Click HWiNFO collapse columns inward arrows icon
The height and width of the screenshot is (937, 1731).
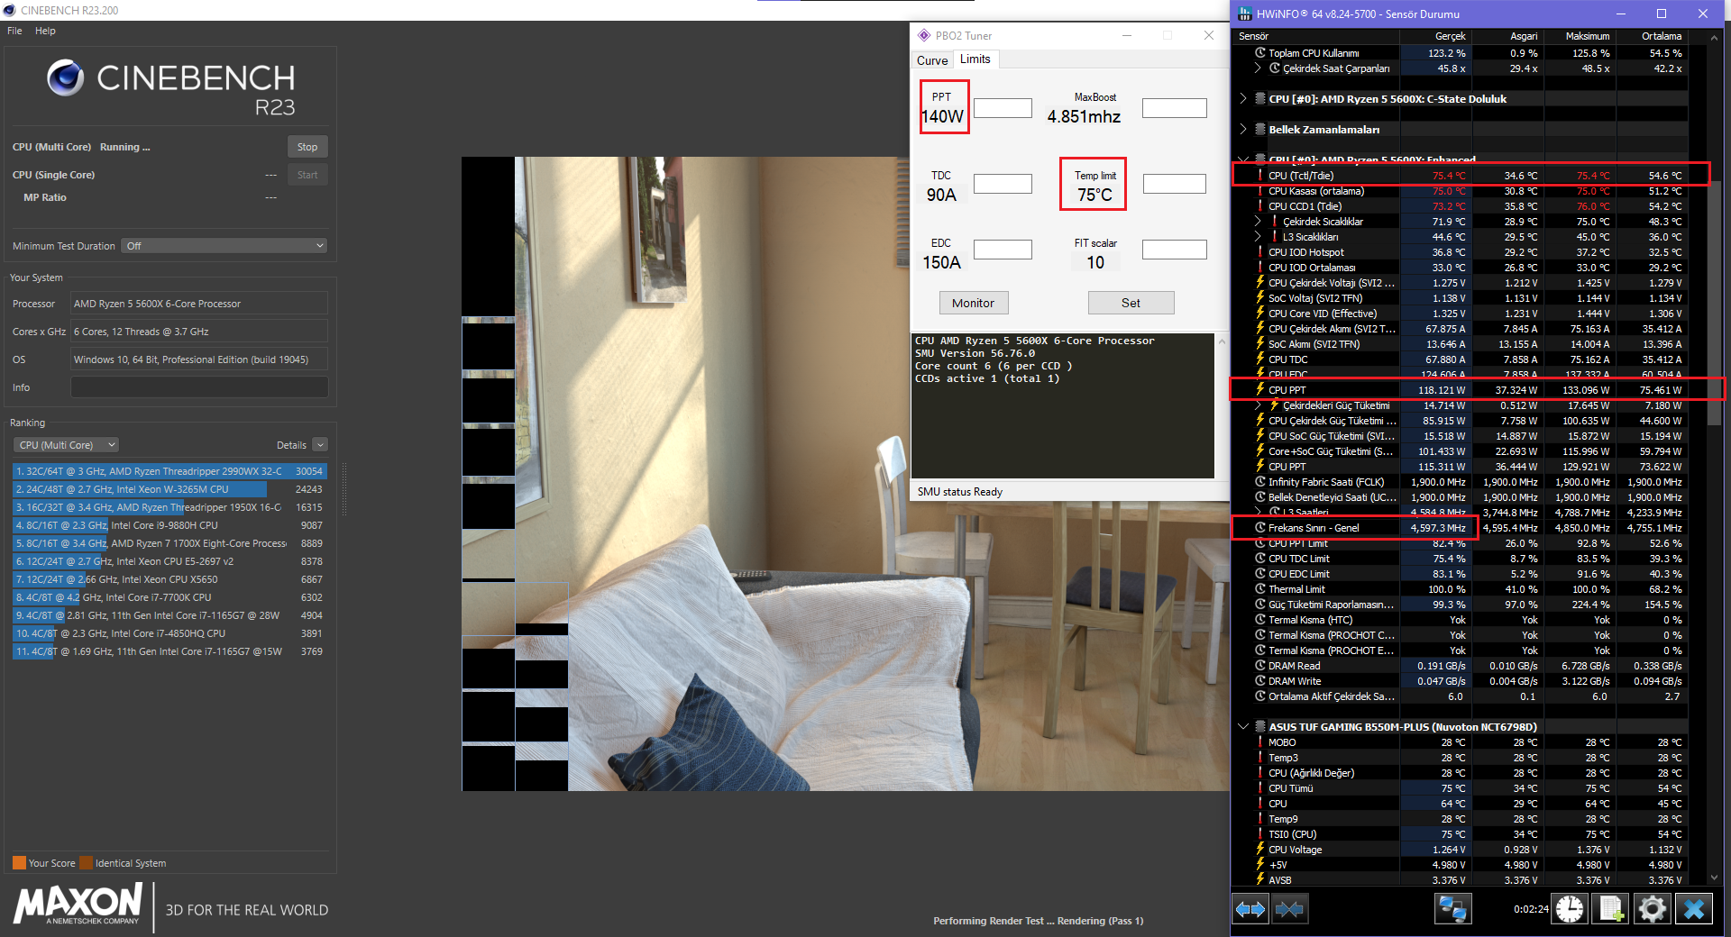pyautogui.click(x=1289, y=909)
